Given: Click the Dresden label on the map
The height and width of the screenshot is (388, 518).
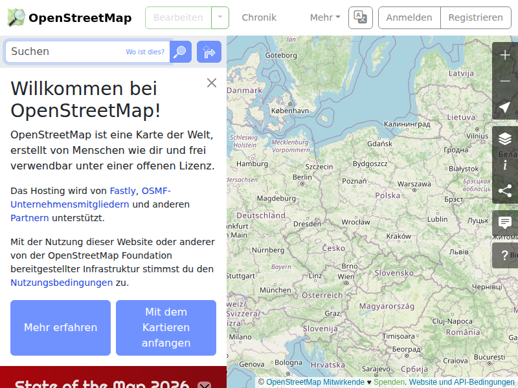Looking at the screenshot, I should coord(307,224).
